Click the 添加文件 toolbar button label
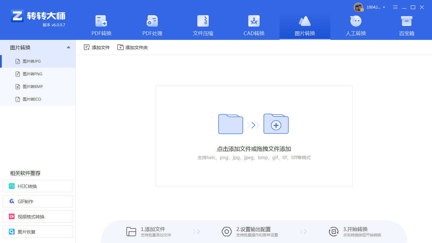The image size is (432, 243). (101, 47)
